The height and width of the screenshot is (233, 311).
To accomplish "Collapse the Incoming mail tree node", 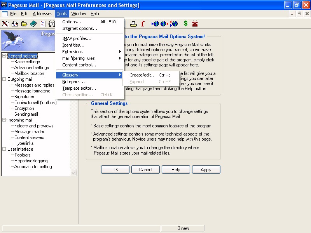I will click(4, 120).
